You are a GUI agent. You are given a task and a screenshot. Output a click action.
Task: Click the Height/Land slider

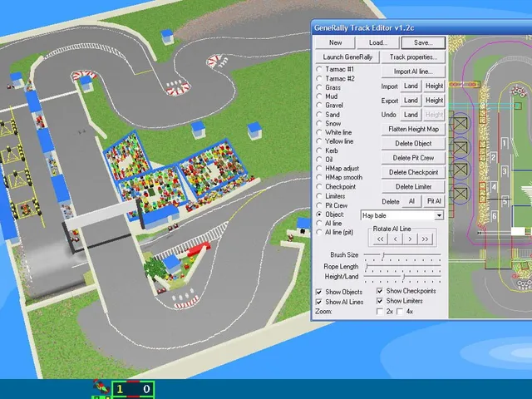coord(402,278)
